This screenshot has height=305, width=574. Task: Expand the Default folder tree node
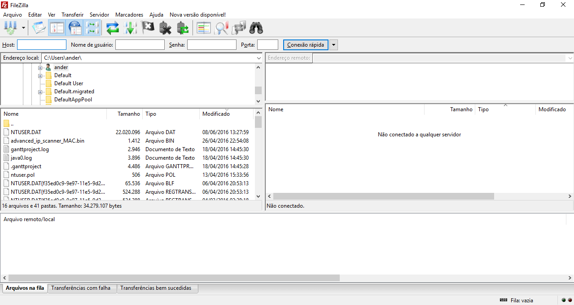[x=40, y=76]
